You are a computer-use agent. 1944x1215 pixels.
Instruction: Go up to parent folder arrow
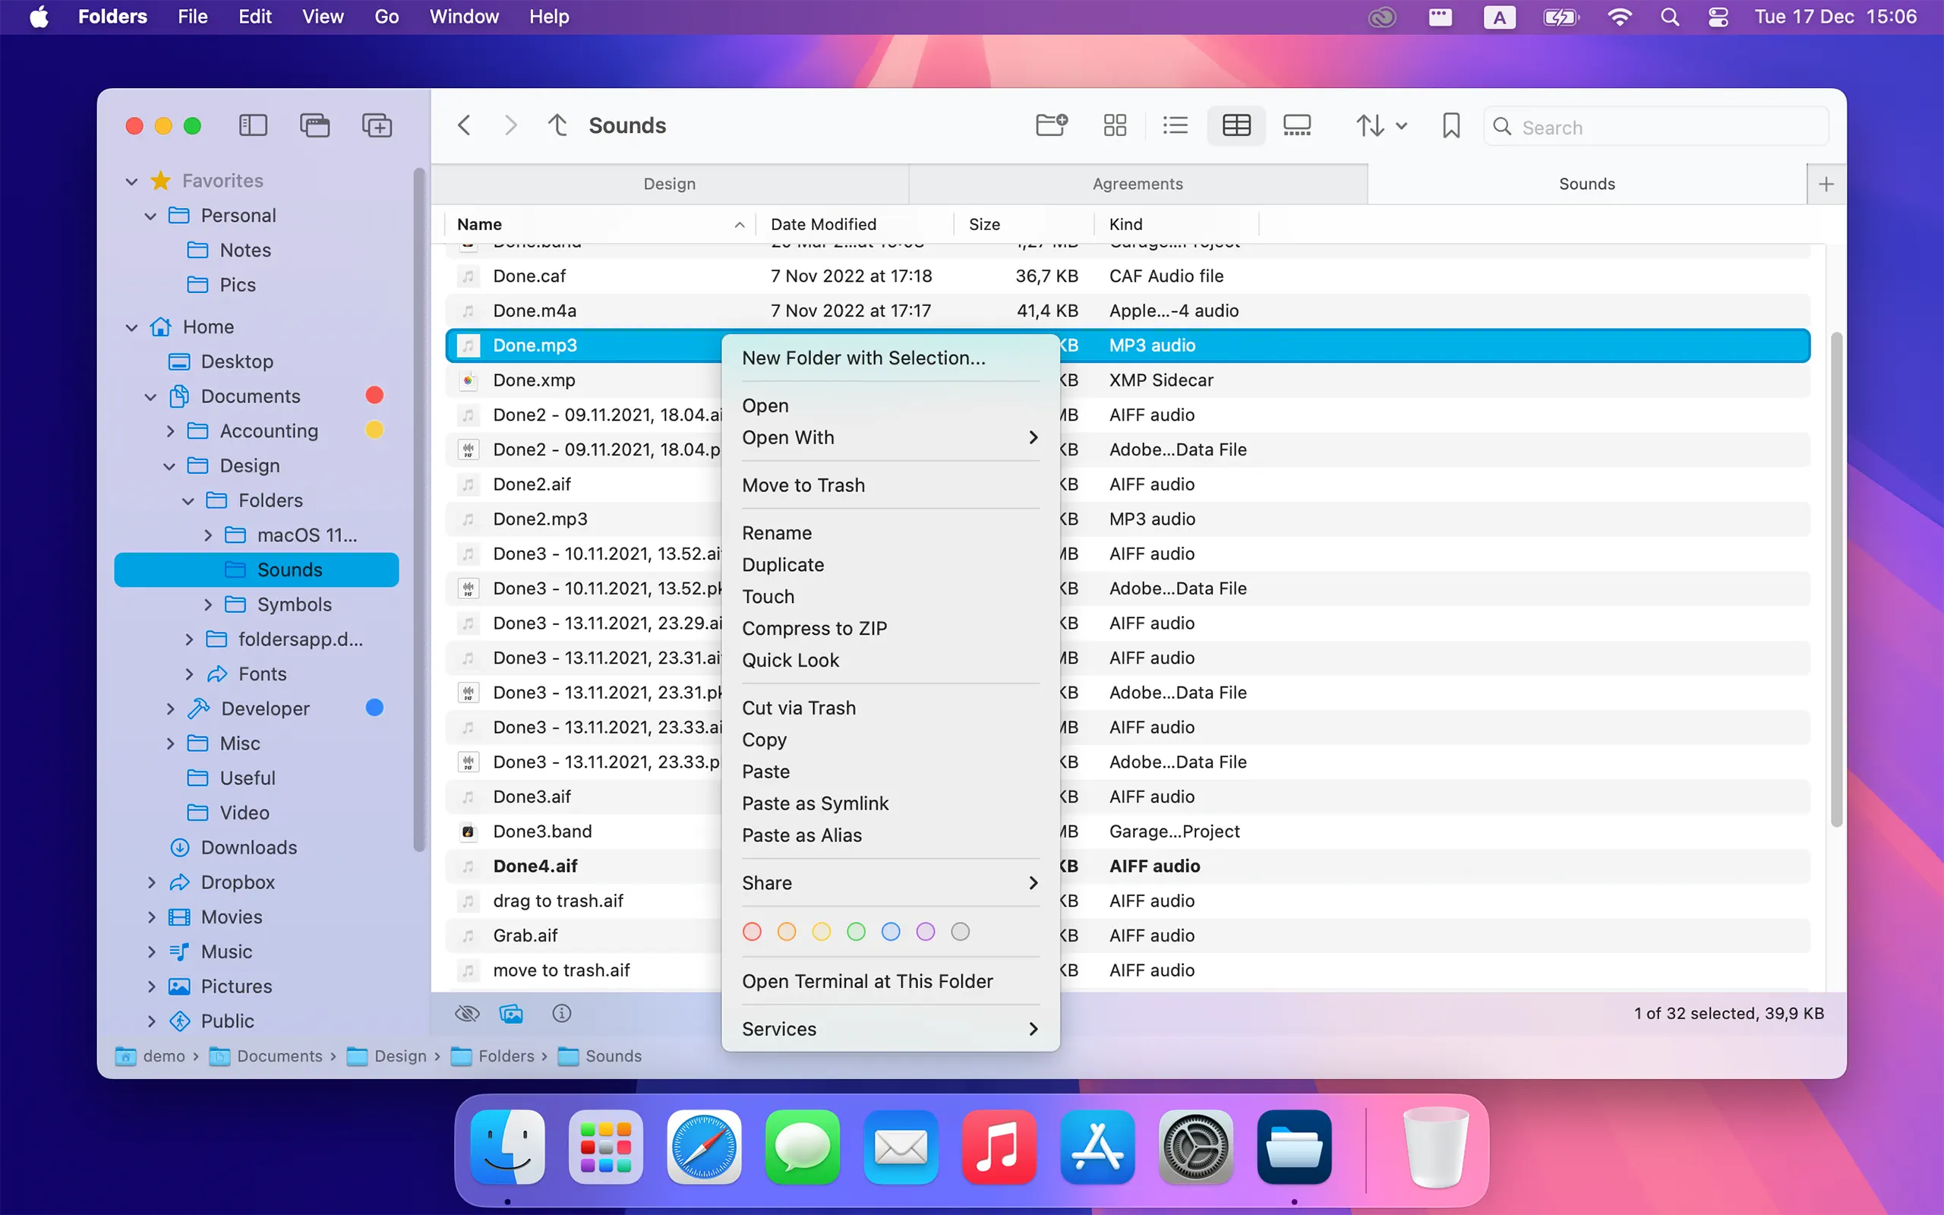(x=557, y=125)
